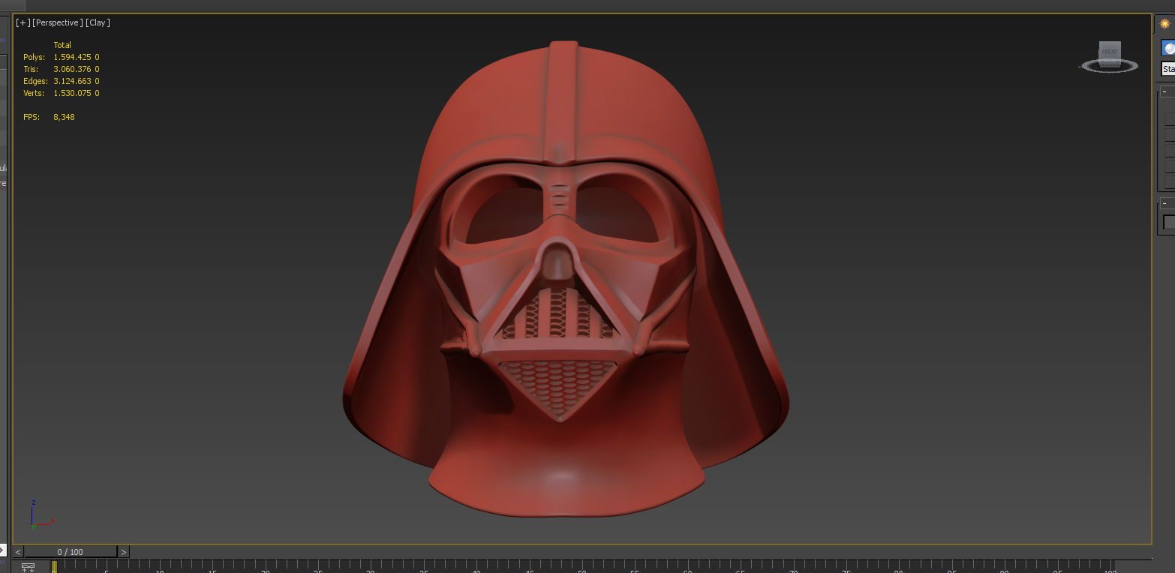Select the Geometry category sphere icon
The width and height of the screenshot is (1175, 573).
(x=1168, y=48)
